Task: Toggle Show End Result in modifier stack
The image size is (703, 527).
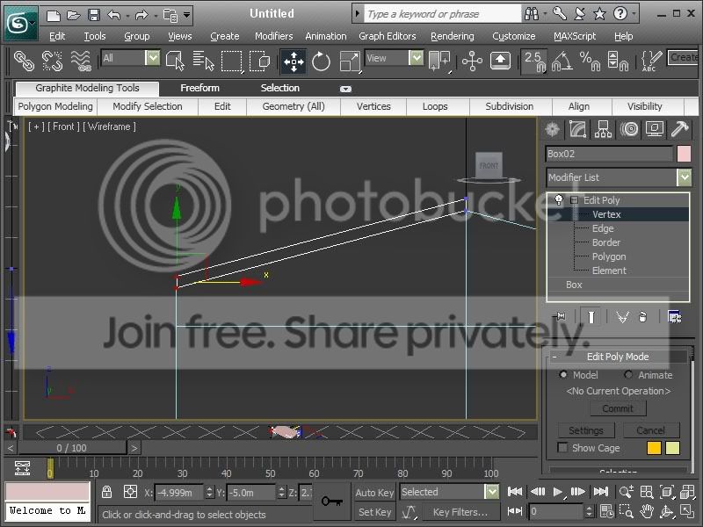Action: (x=591, y=317)
